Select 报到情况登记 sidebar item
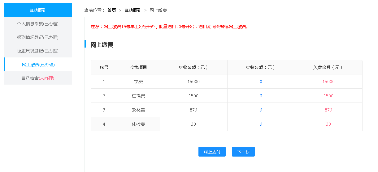The width and height of the screenshot is (378, 172). click(x=38, y=37)
